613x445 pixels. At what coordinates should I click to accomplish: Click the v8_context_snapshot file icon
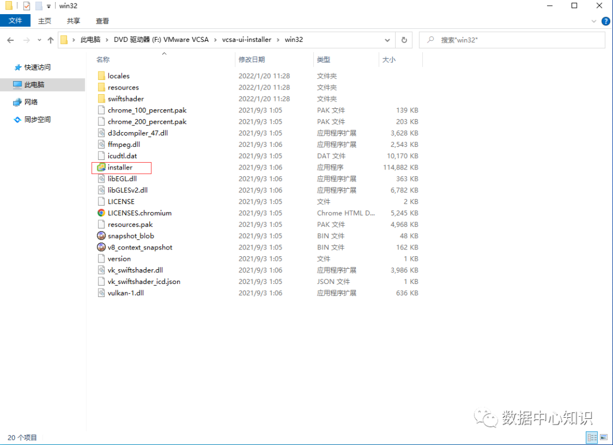[101, 247]
